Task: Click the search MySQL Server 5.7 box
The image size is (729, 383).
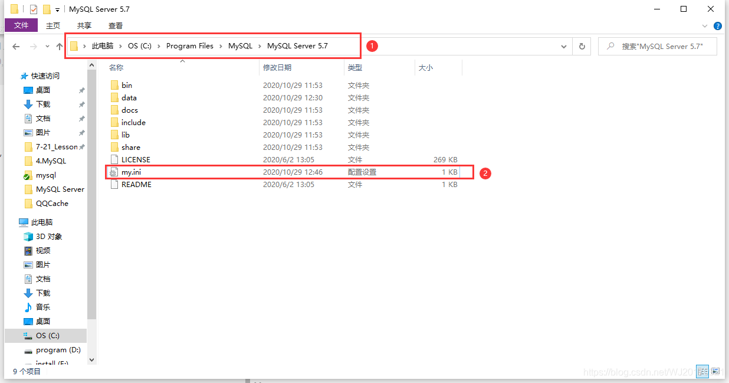Action: (x=658, y=46)
